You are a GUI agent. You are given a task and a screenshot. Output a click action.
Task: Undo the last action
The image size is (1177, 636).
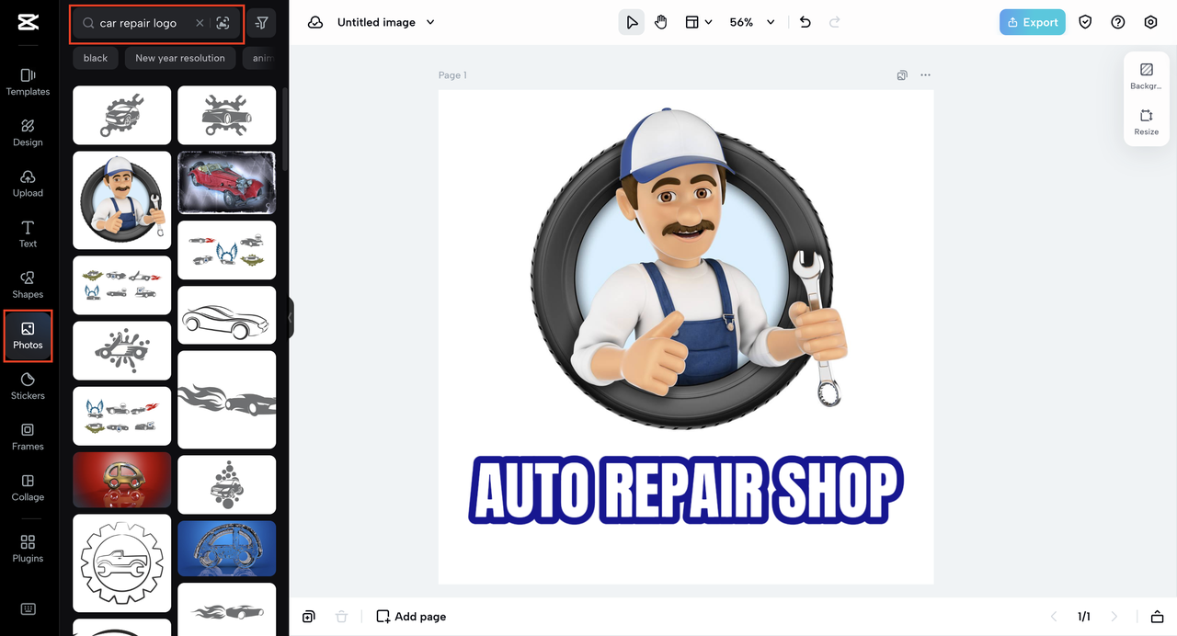coord(806,22)
